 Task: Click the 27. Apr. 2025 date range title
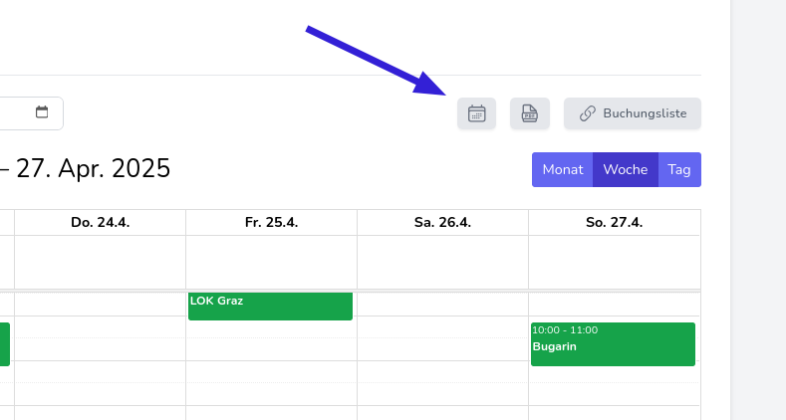tap(90, 169)
